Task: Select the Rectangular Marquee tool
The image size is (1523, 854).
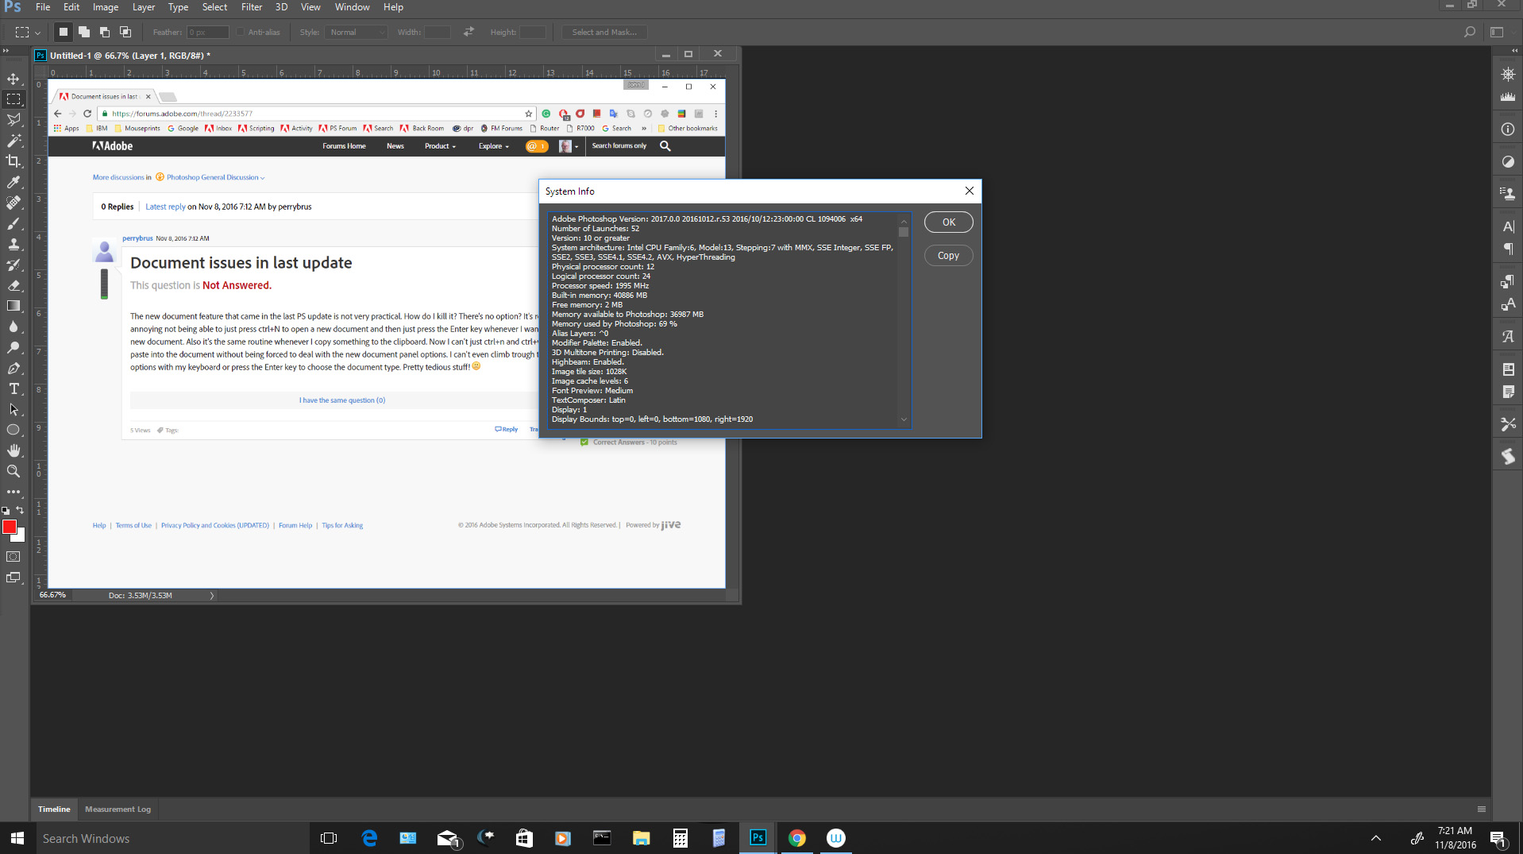Action: (13, 99)
